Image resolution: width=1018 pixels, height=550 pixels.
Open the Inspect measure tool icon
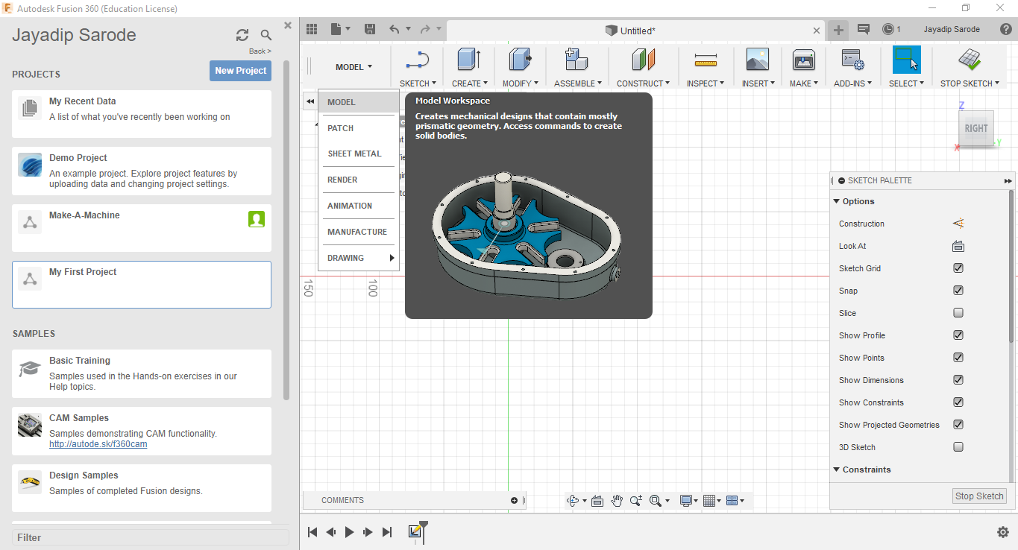[x=705, y=60]
